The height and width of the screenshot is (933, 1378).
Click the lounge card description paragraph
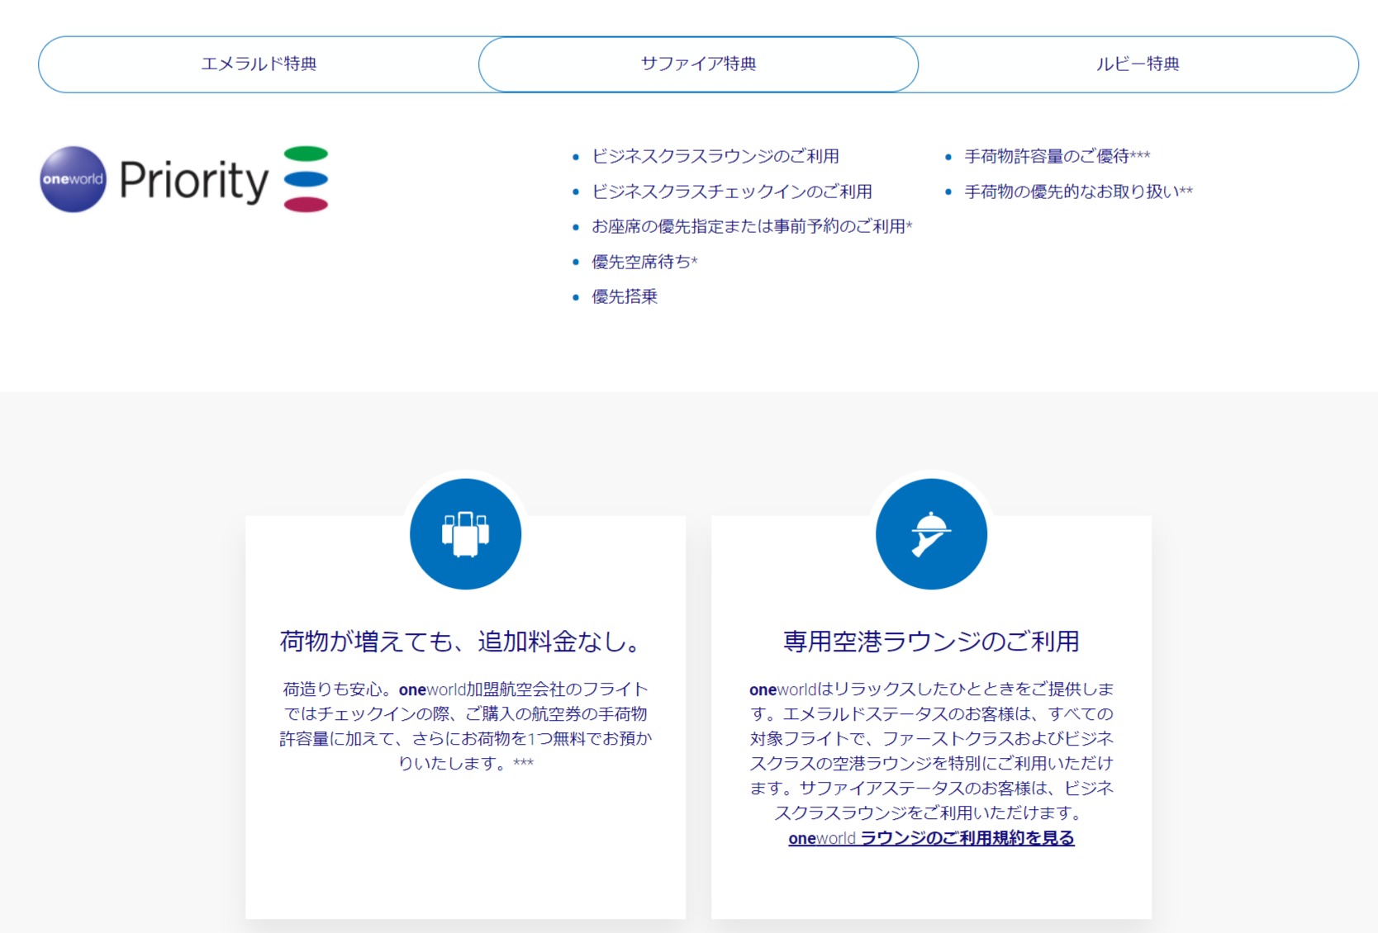coord(931,751)
